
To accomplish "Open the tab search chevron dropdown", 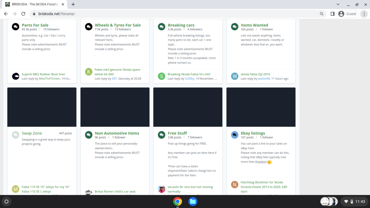I will click(x=338, y=4).
